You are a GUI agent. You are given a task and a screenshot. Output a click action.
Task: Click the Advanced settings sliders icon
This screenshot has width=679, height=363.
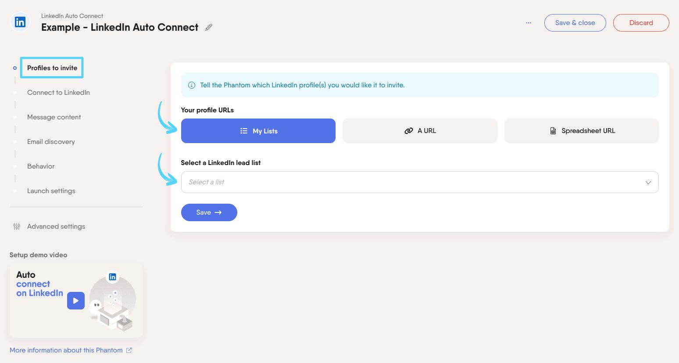17,226
